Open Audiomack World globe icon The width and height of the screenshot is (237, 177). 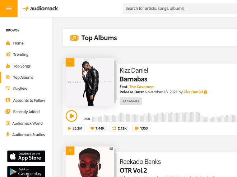click(8, 123)
